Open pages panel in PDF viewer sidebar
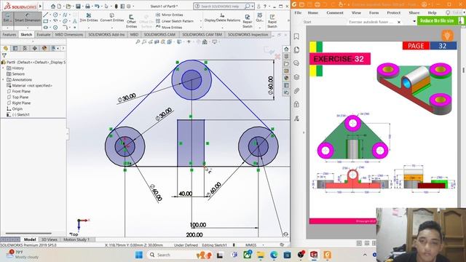 (296, 49)
